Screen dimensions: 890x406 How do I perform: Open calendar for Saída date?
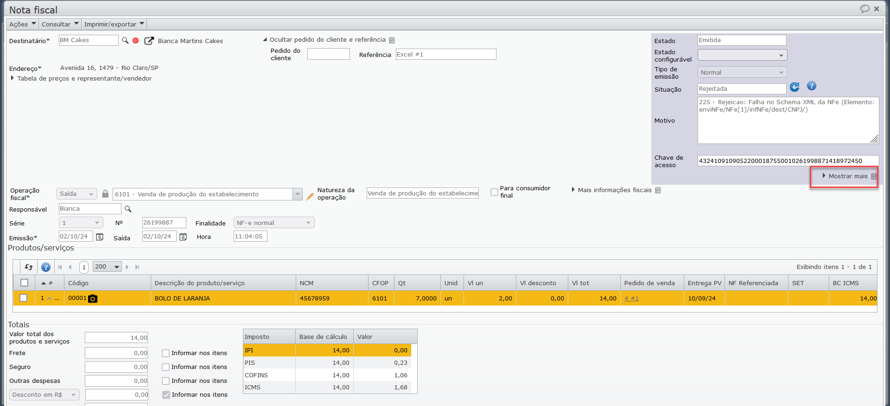click(x=183, y=237)
